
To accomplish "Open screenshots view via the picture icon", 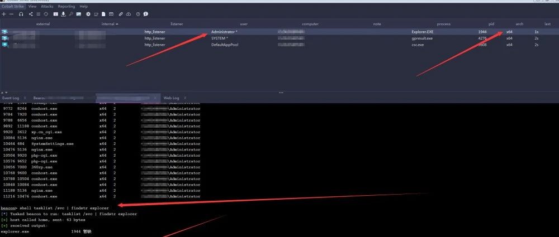I will tap(78, 14).
